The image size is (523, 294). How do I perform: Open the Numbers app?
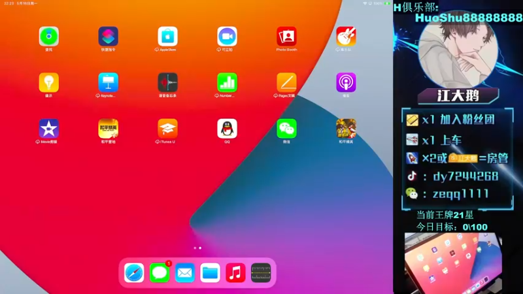pos(227,82)
